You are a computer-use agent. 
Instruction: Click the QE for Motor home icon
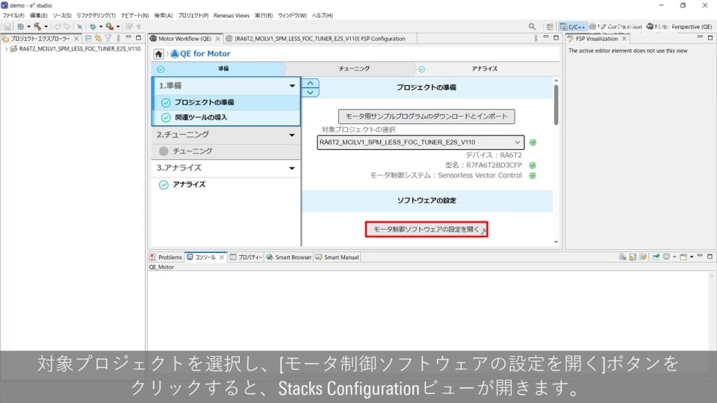click(x=158, y=54)
